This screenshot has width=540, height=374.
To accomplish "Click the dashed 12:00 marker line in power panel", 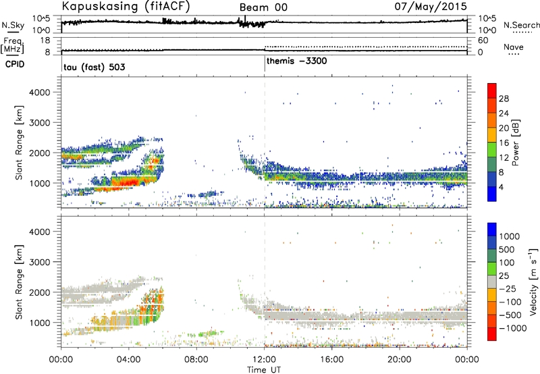I will pos(265,142).
